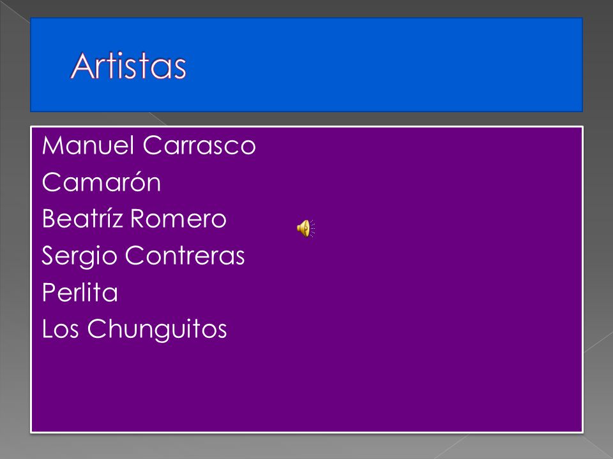Select the word Contreras
The image size is (613, 459).
pyautogui.click(x=185, y=256)
